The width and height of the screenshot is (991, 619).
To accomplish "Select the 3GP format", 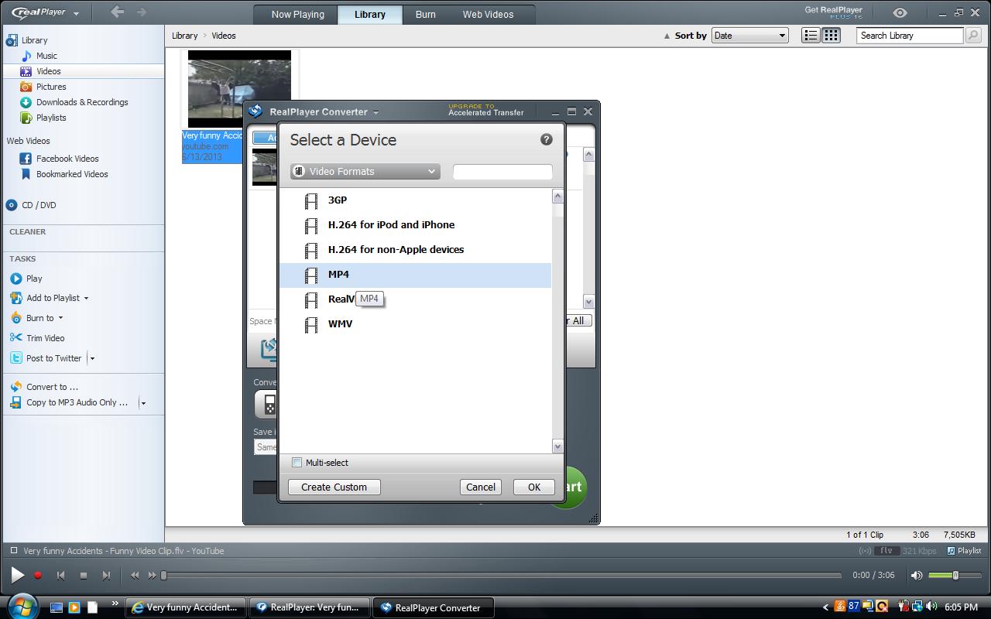I will 415,200.
